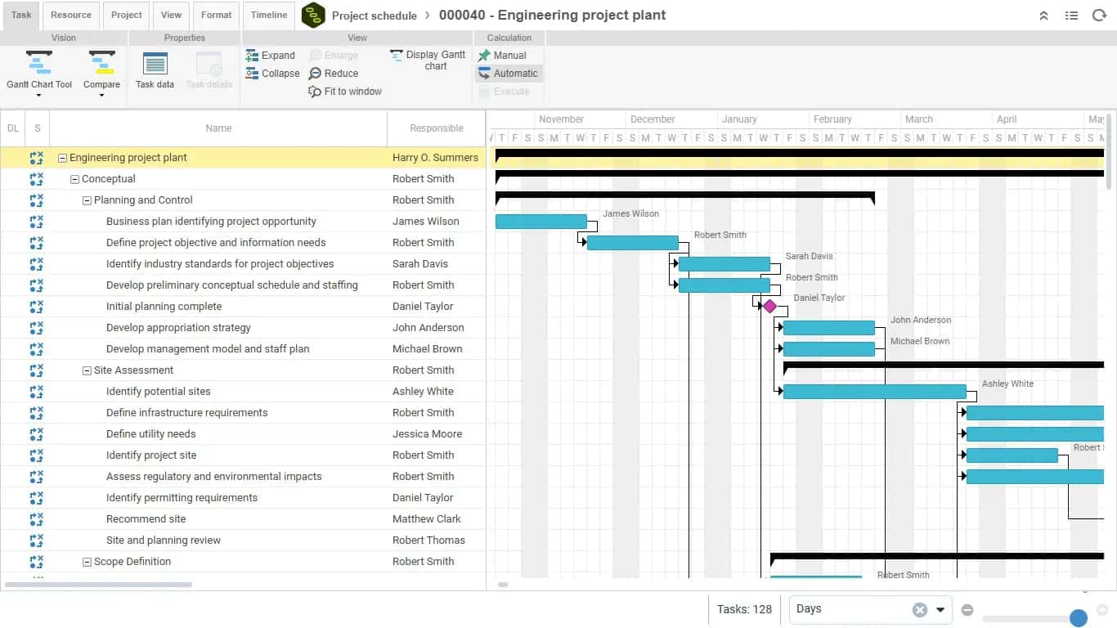1117x628 pixels.
Task: Collapse the Planning and Control group
Action: coord(87,200)
